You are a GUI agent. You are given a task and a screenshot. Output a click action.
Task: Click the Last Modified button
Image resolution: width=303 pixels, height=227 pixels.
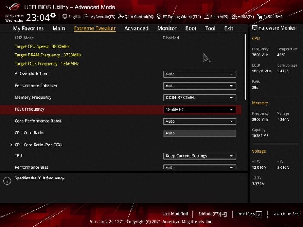[x=175, y=214]
